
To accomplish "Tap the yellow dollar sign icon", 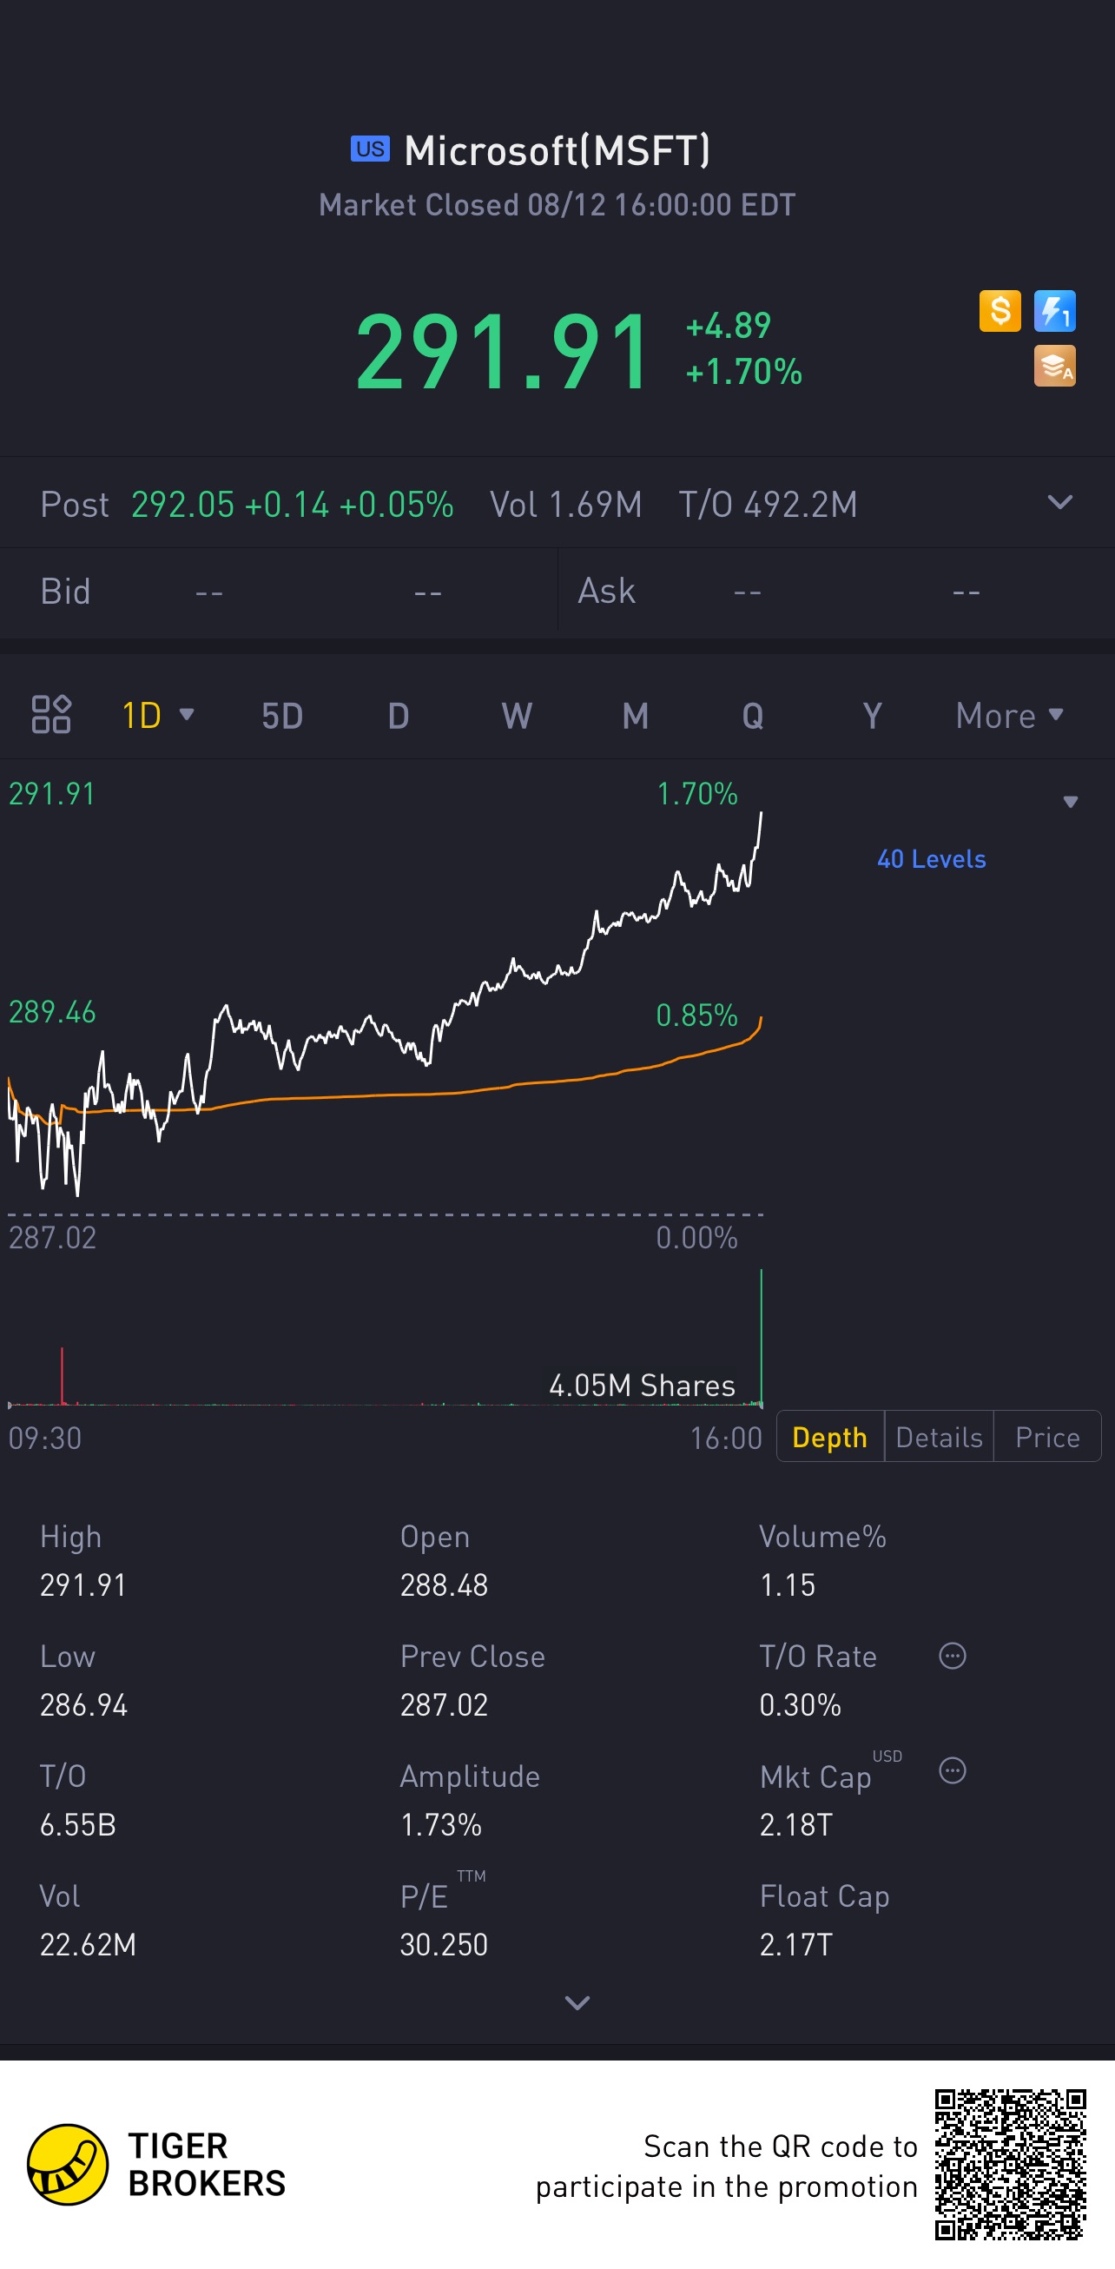I will 1000,311.
